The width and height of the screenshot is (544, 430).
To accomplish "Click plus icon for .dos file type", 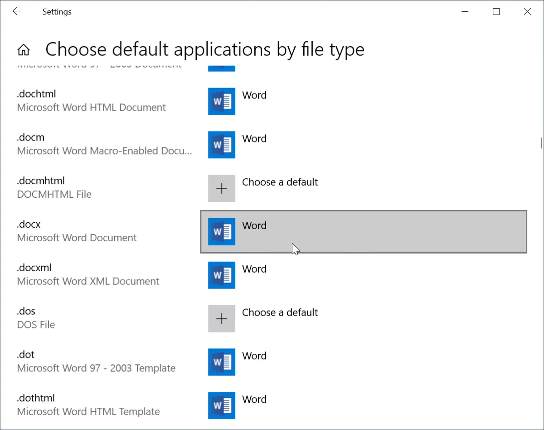I will point(222,318).
